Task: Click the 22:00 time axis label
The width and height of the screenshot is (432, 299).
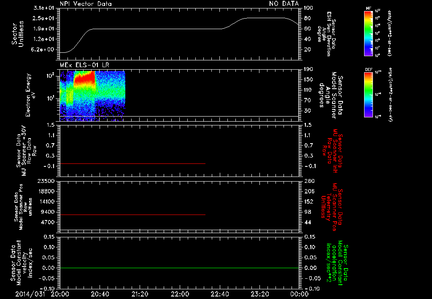Action: (x=180, y=294)
